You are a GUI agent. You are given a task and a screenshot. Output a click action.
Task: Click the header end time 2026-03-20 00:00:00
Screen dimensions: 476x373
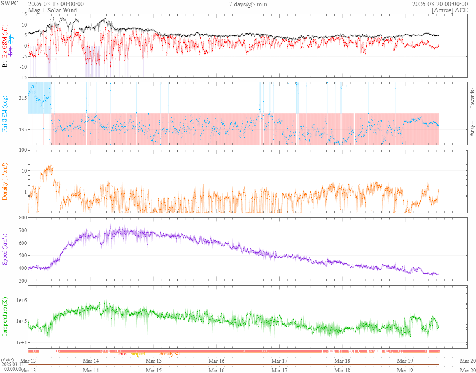point(440,4)
